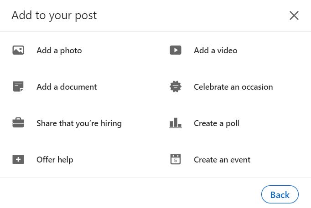Choose Add a video
This screenshot has width=311, height=208.
[216, 51]
